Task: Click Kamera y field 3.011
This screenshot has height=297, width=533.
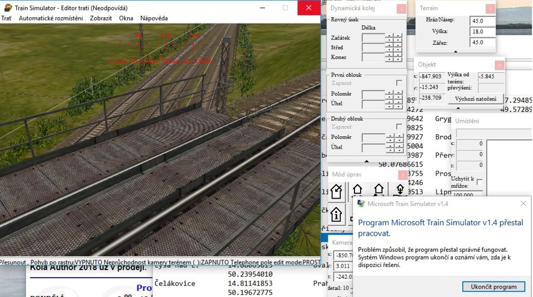Action: click(344, 266)
